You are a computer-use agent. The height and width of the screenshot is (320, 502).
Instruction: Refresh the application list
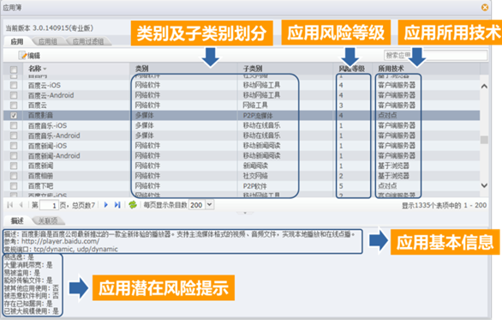click(133, 204)
